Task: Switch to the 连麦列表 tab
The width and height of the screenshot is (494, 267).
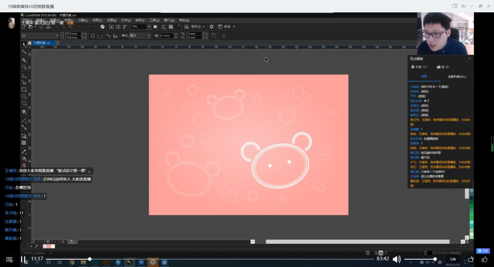Action: coord(456,77)
